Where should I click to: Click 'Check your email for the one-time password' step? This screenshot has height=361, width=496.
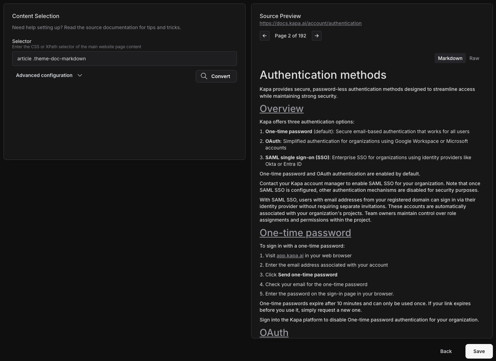316,284
